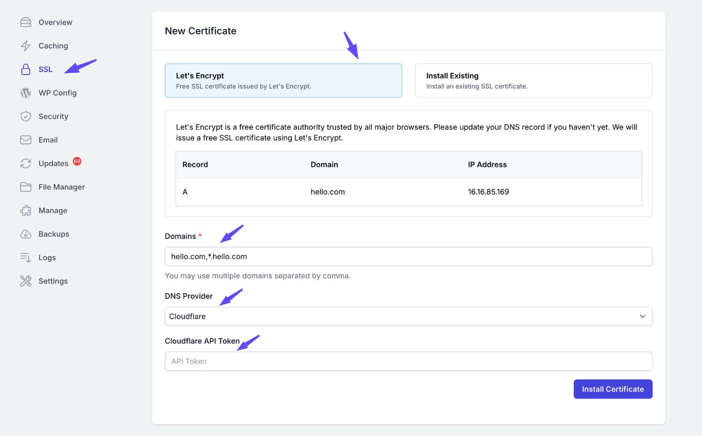
Task: Click the Updates refresh arrows icon
Action: click(26, 163)
